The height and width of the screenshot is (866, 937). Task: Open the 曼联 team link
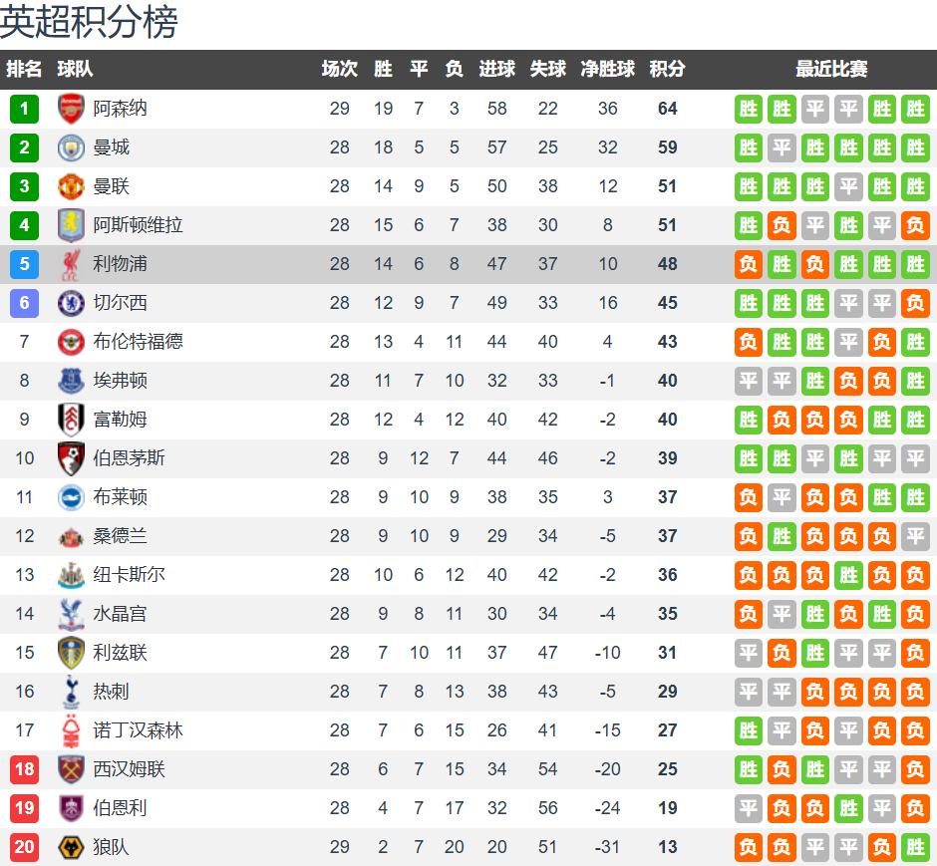(112, 186)
